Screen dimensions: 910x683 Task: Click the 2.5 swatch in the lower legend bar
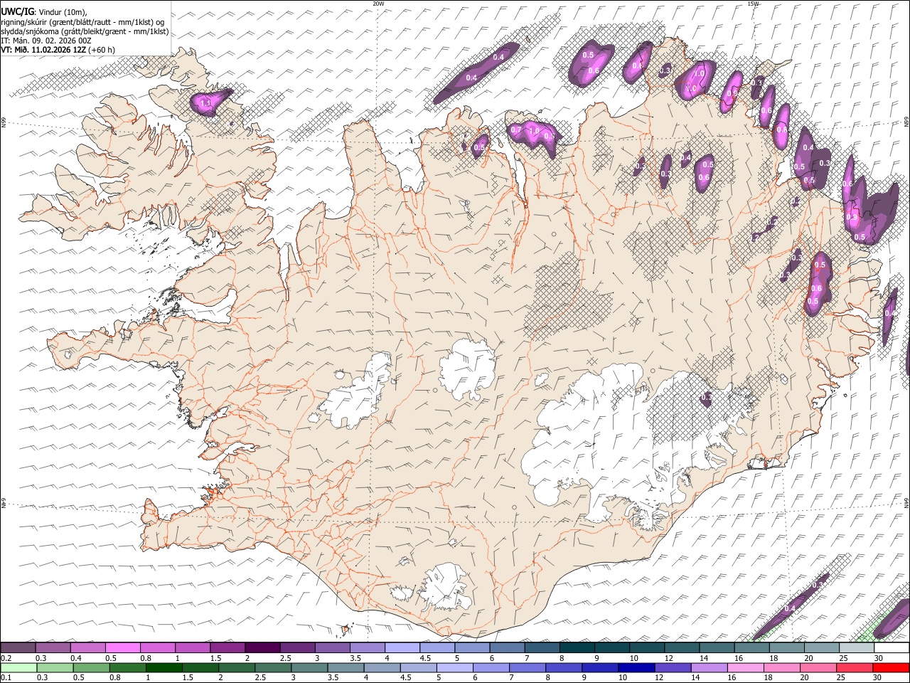(273, 668)
